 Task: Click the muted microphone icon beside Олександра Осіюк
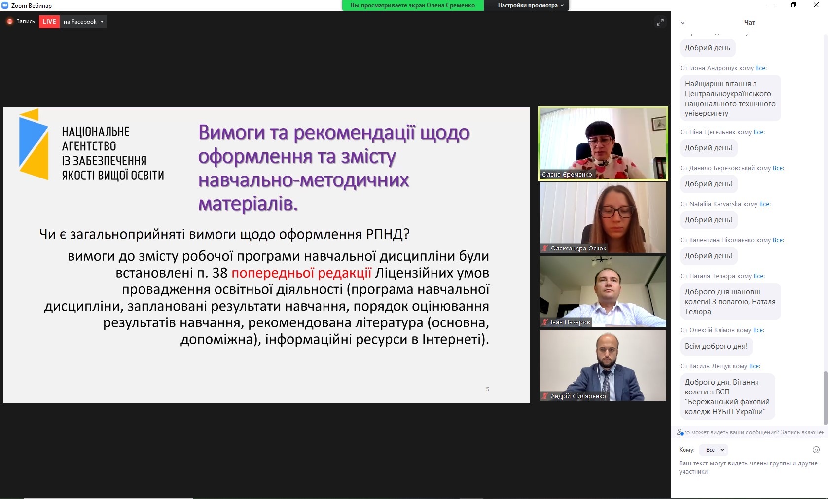(x=545, y=249)
